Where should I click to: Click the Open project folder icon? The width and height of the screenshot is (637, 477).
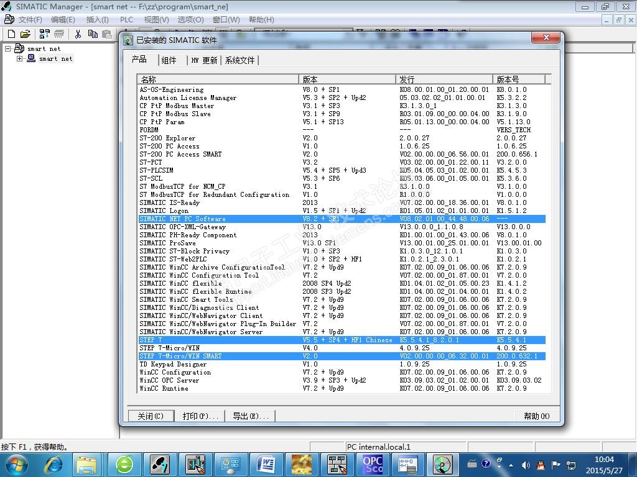(25, 34)
